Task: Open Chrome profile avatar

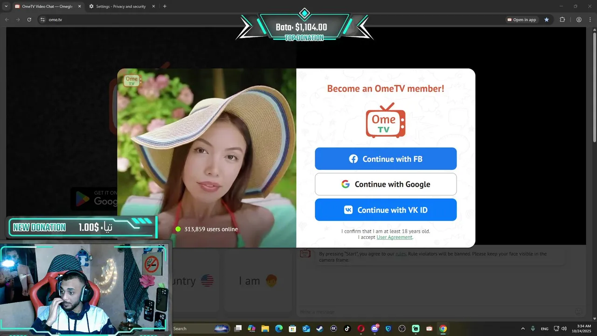Action: (x=579, y=20)
